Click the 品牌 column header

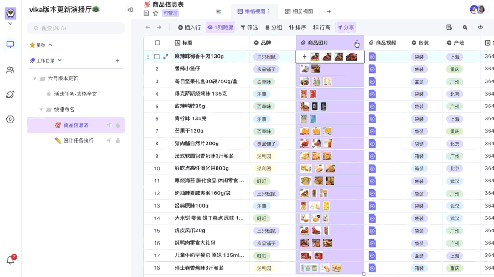click(272, 43)
